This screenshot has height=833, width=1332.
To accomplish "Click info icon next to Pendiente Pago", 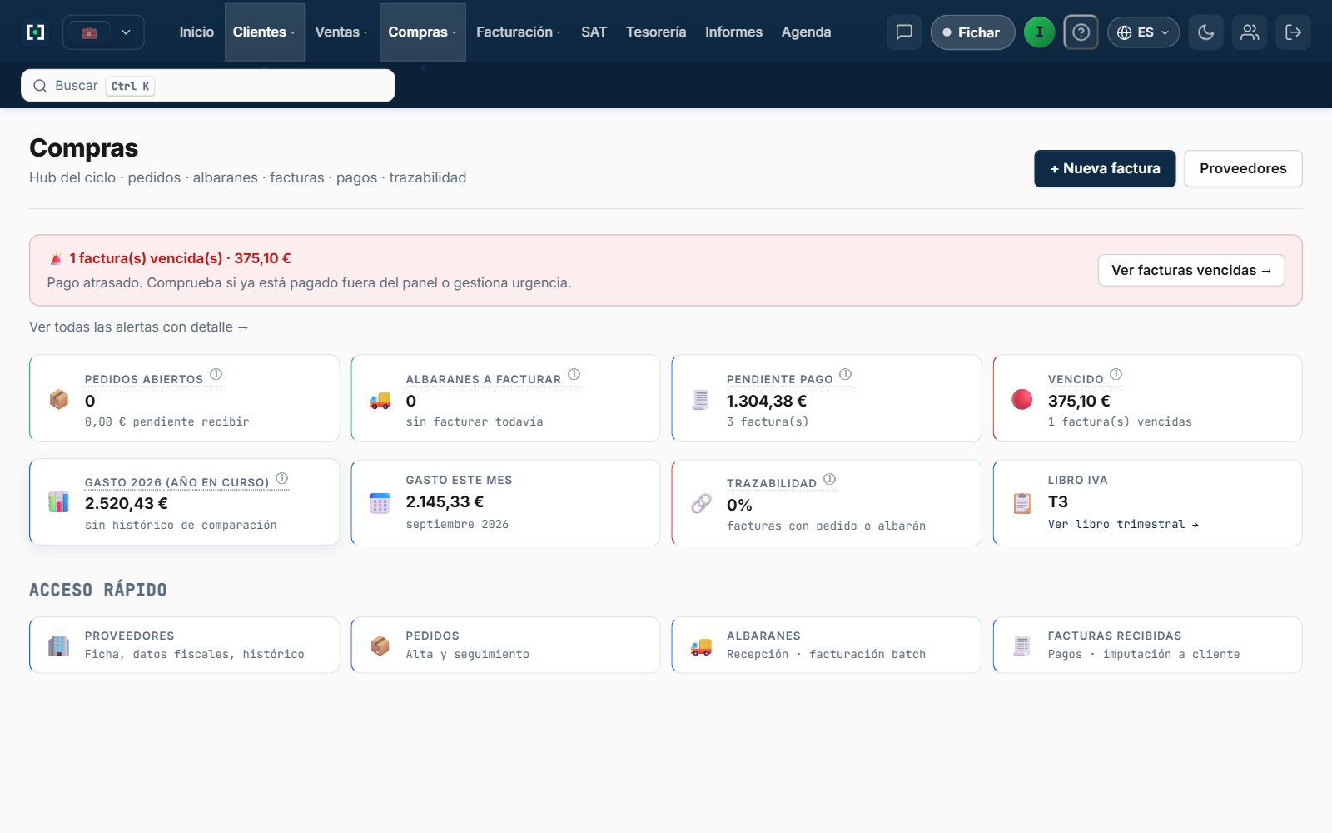I will [x=845, y=374].
